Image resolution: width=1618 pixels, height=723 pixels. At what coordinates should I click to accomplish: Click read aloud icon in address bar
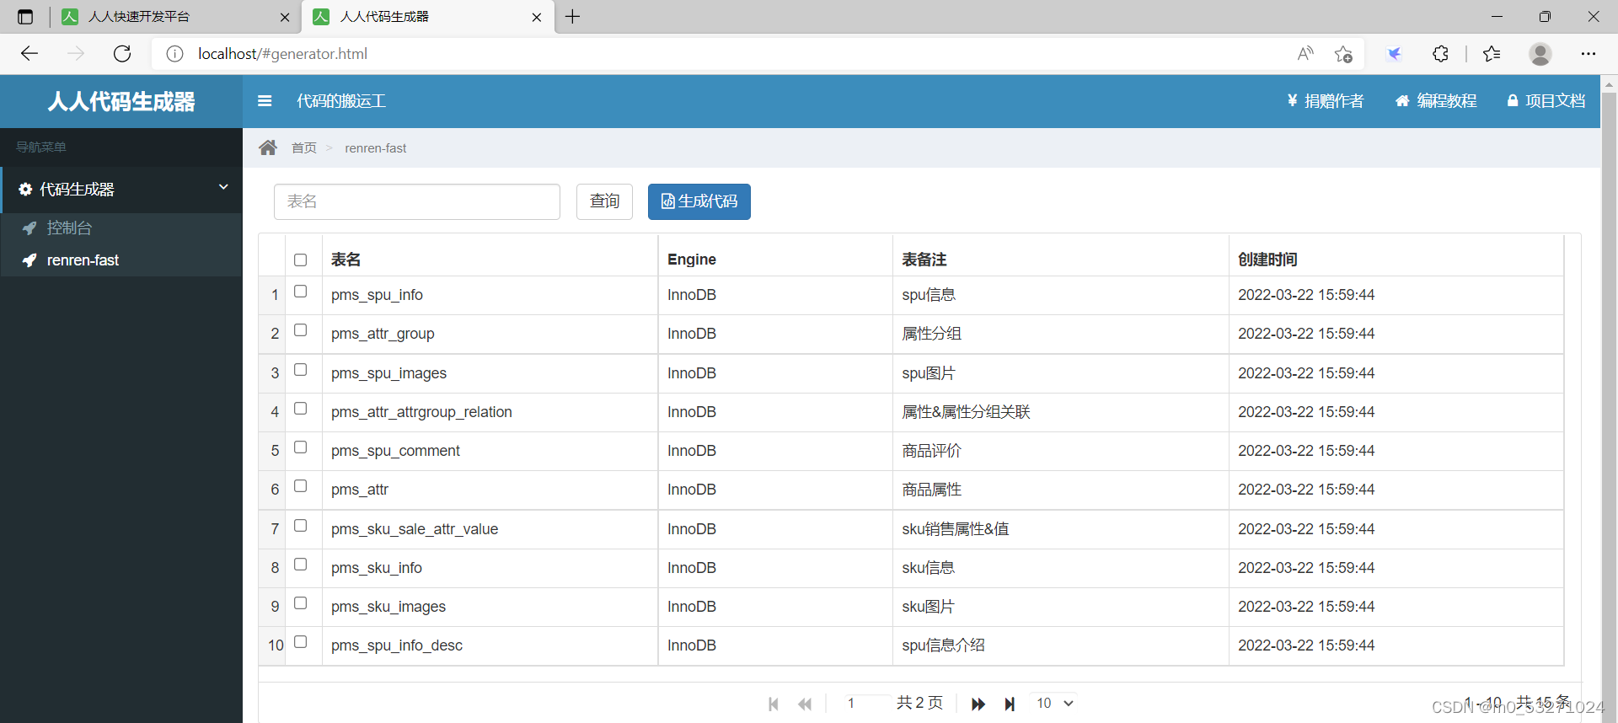(1305, 54)
